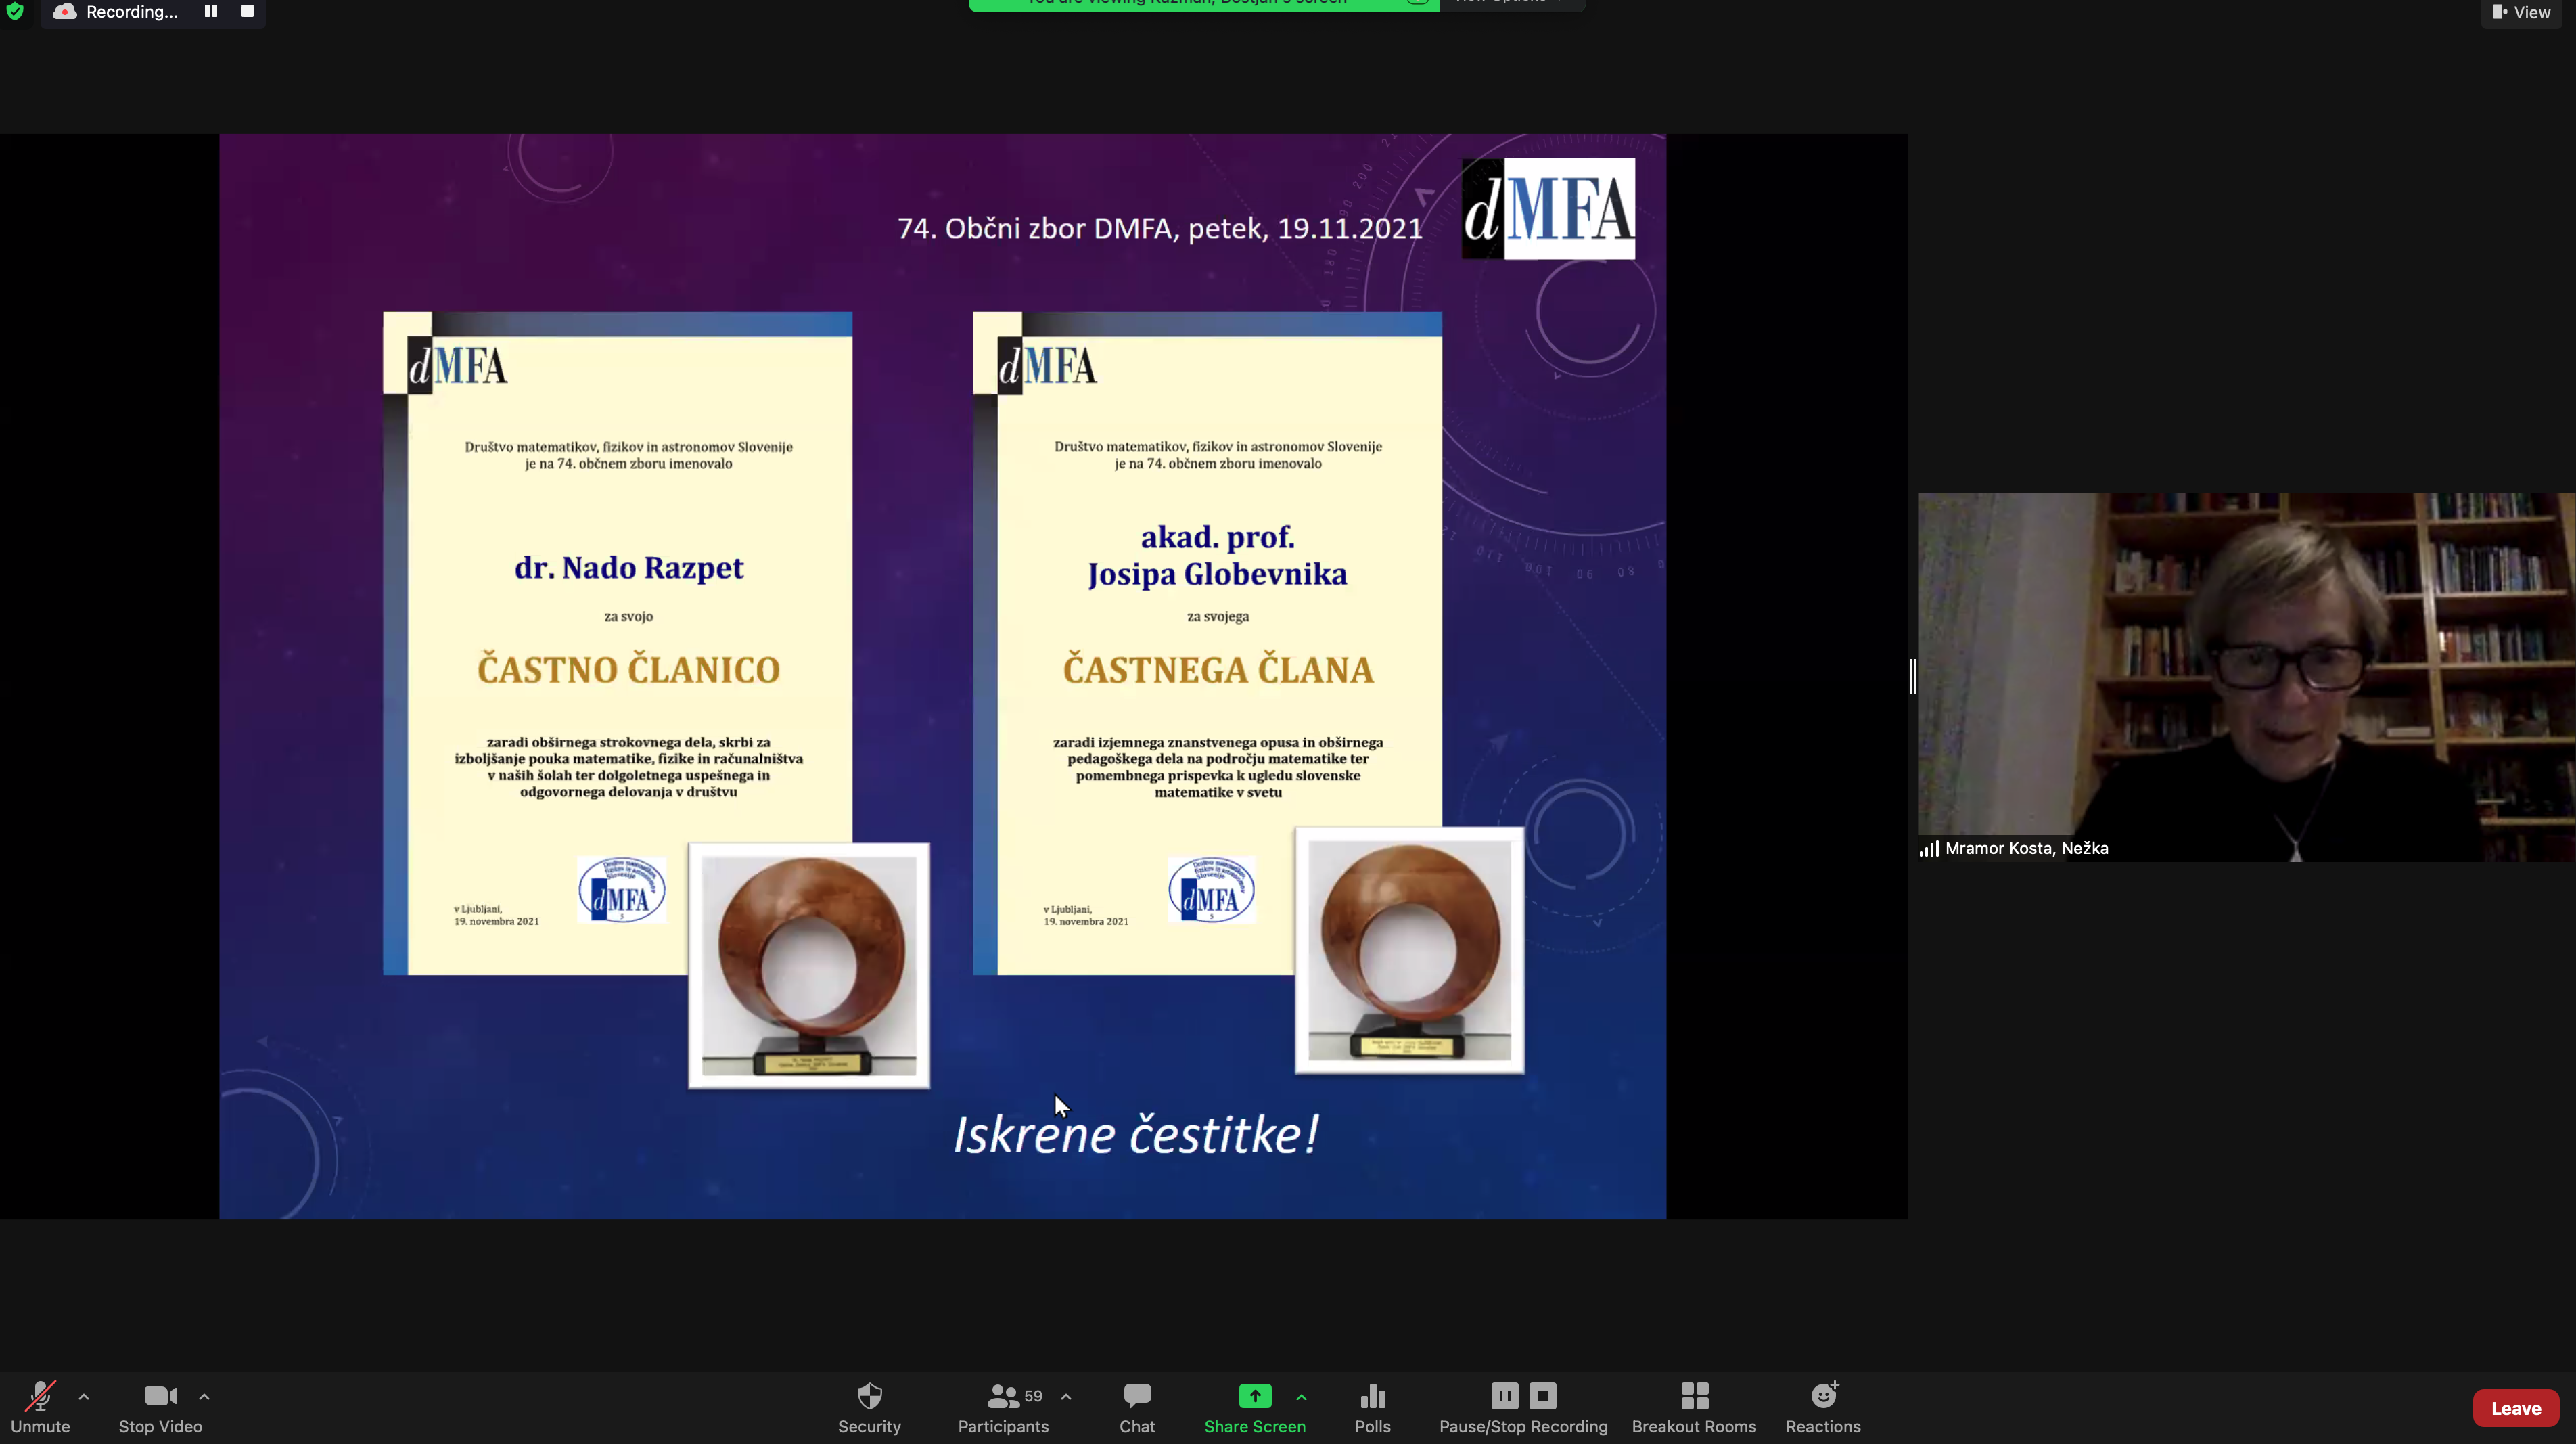Click the green screen-viewing banner at top
2576x1444 pixels.
tap(1203, 5)
